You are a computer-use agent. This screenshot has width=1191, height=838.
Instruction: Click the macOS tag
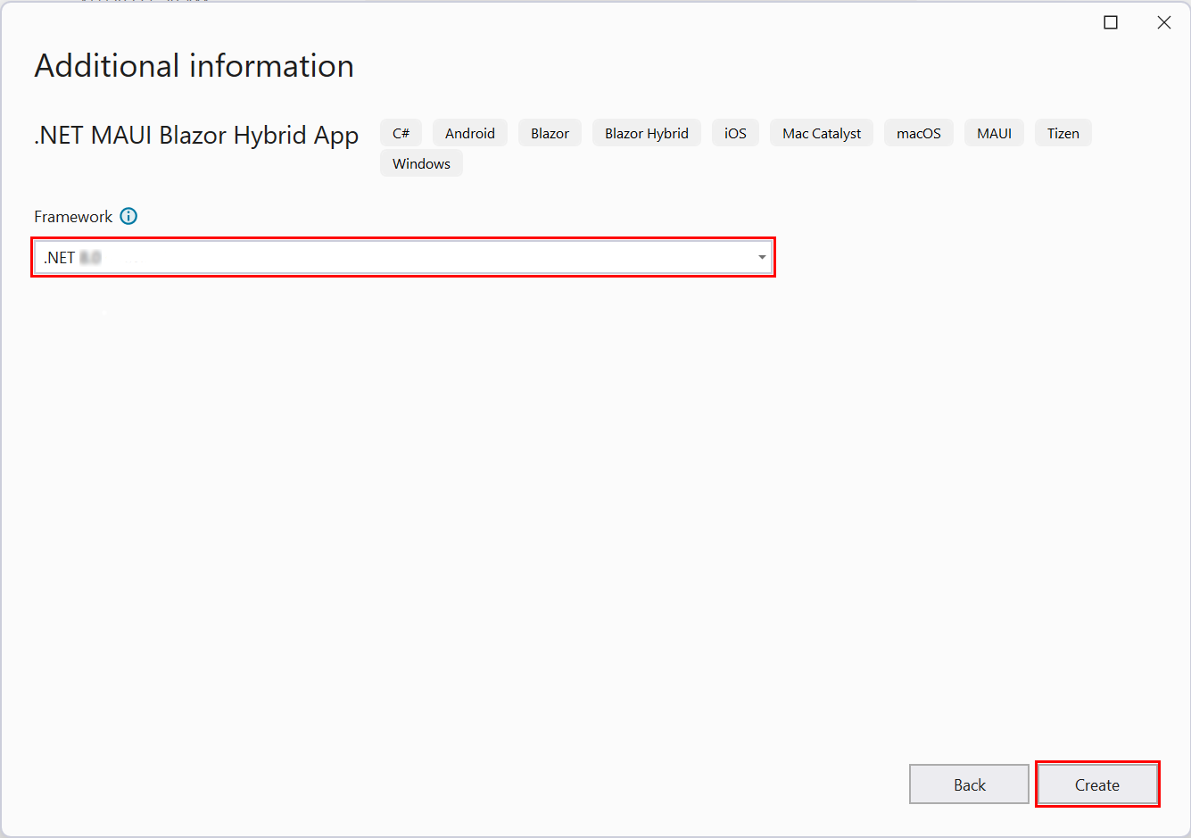[x=918, y=132]
